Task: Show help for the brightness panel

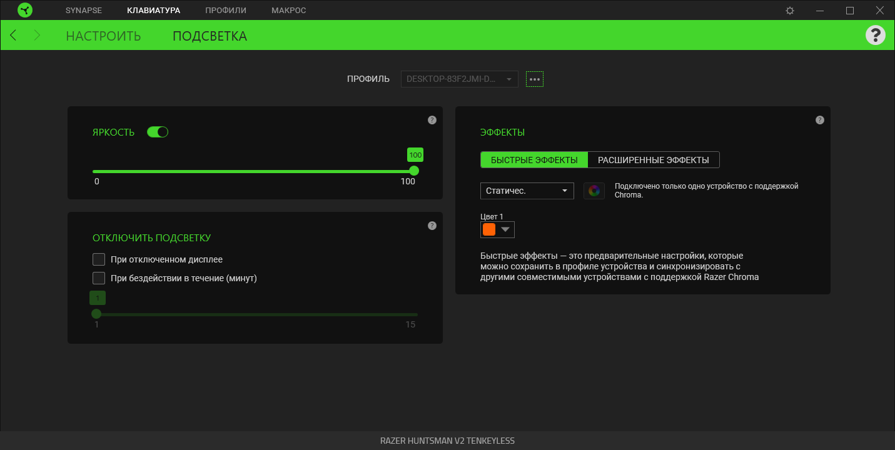Action: [x=432, y=120]
